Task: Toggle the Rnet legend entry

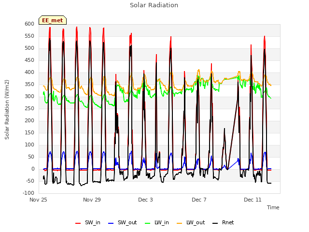Action: pos(223,222)
